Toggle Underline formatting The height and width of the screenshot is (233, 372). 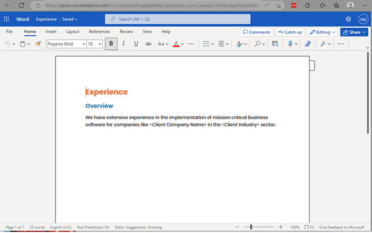[136, 44]
